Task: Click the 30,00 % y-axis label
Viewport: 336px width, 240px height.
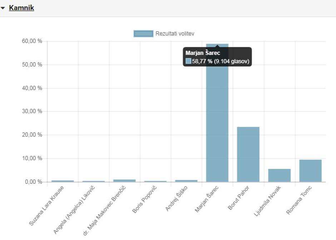Action: 32,111
